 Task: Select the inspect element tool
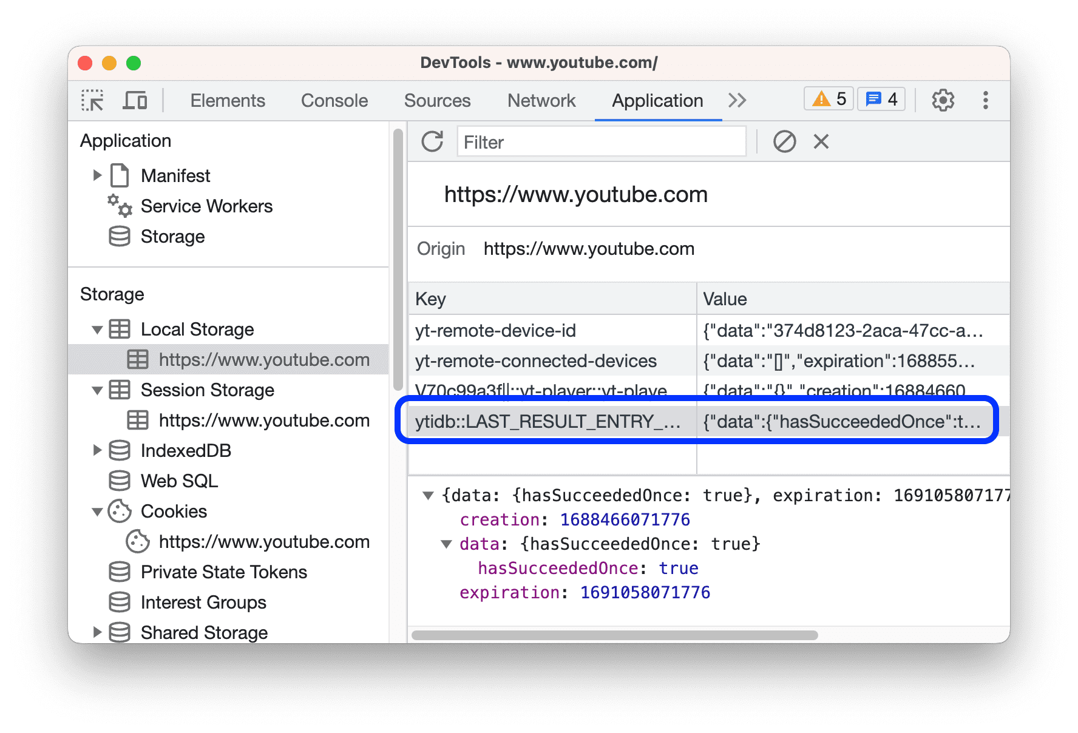tap(92, 100)
